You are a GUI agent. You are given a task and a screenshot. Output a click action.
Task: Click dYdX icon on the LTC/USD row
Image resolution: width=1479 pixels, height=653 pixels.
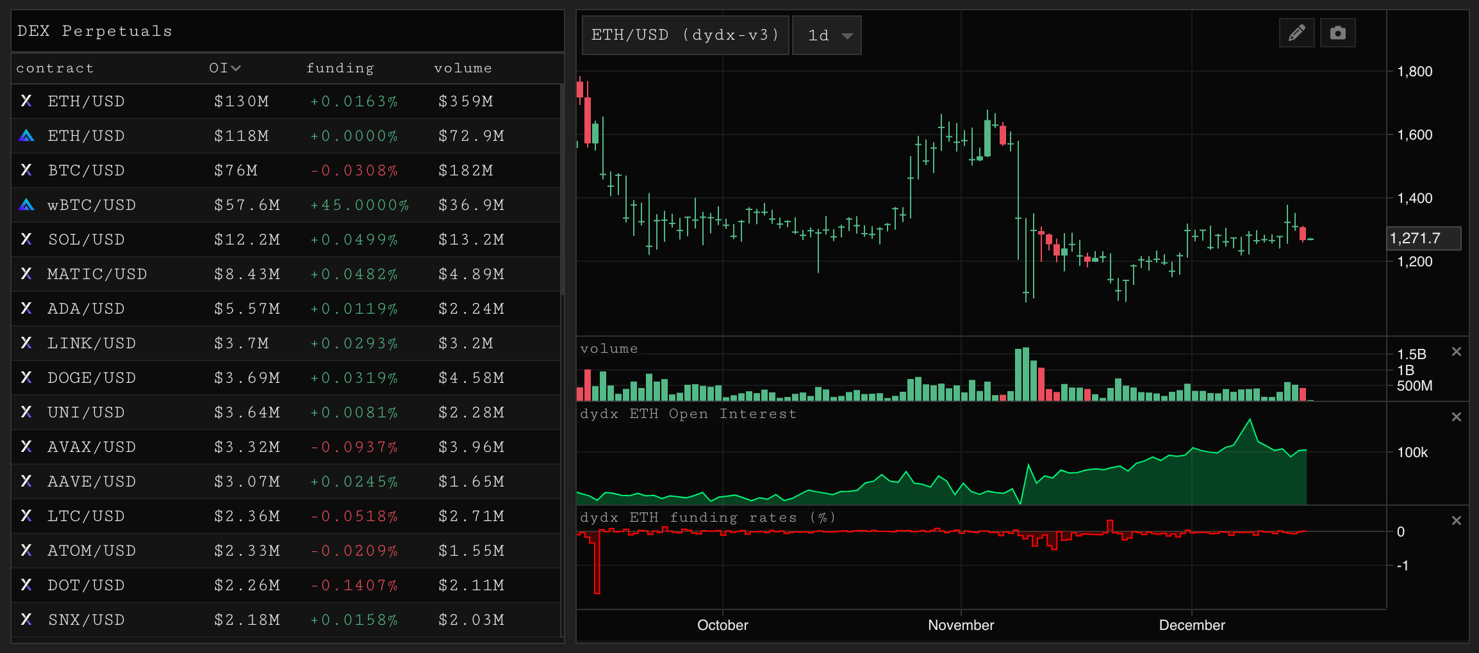tap(26, 516)
